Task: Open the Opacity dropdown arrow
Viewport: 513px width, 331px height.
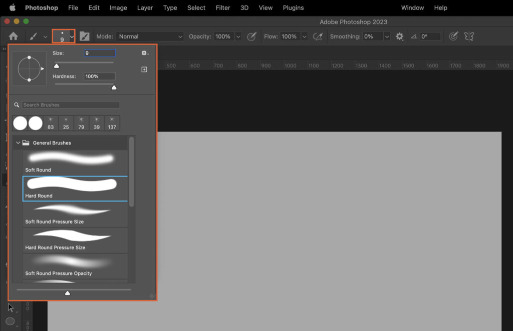Action: (x=238, y=36)
